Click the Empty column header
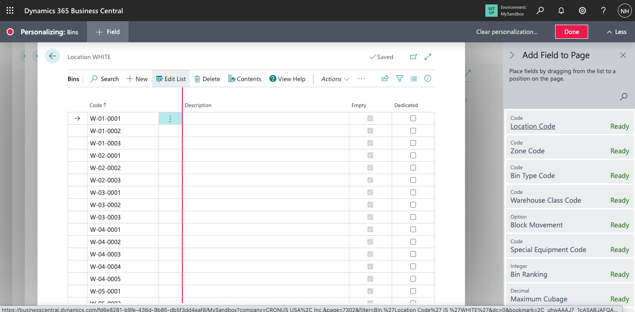 (359, 105)
